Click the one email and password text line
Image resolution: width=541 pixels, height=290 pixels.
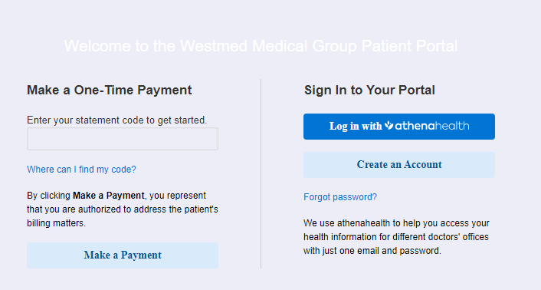pos(372,251)
